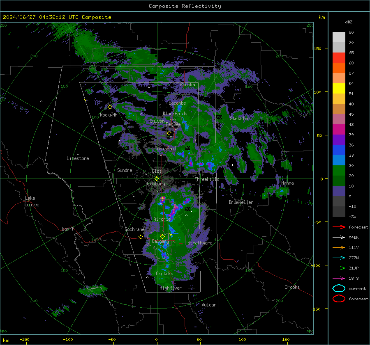The image size is (370, 345).
Task: Click the Calgary city label
Action: (x=160, y=241)
